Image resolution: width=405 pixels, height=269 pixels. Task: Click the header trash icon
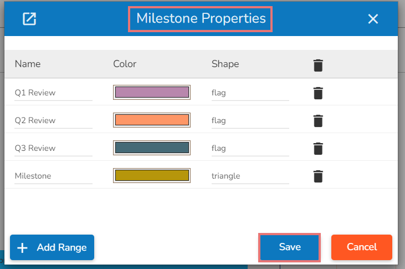pyautogui.click(x=317, y=65)
